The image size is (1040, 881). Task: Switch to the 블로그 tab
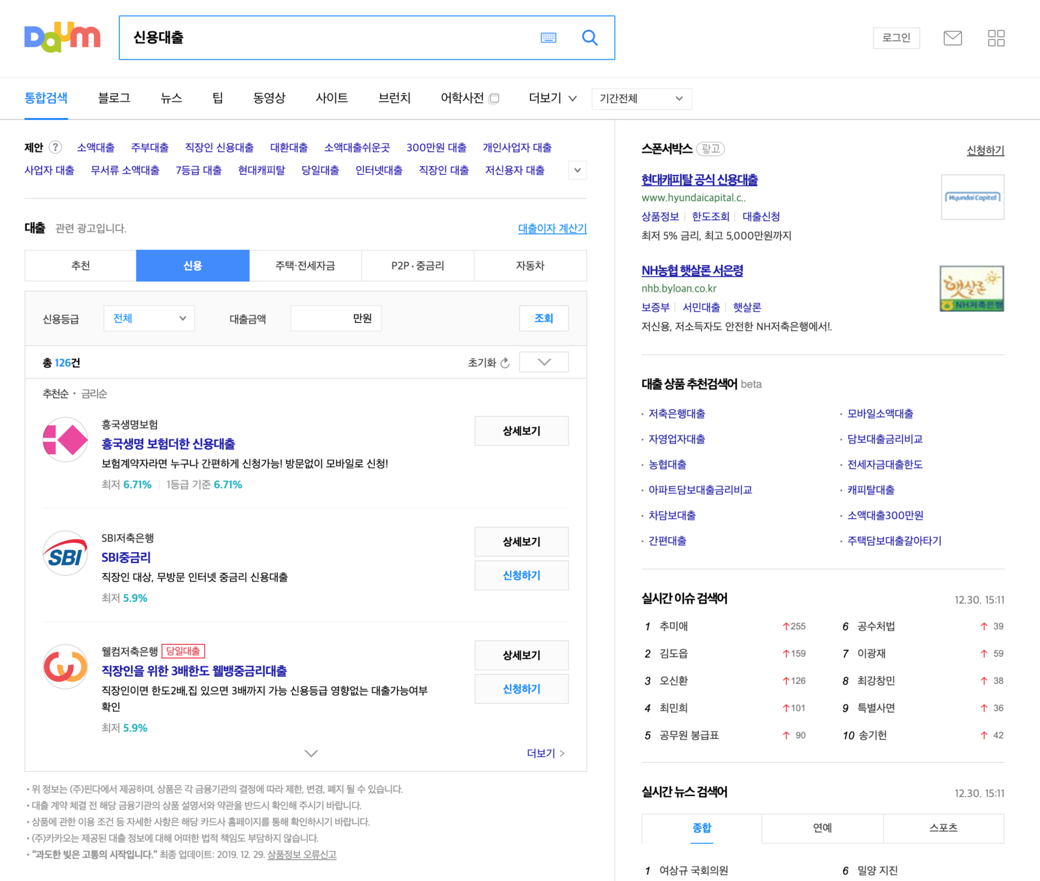pyautogui.click(x=114, y=98)
